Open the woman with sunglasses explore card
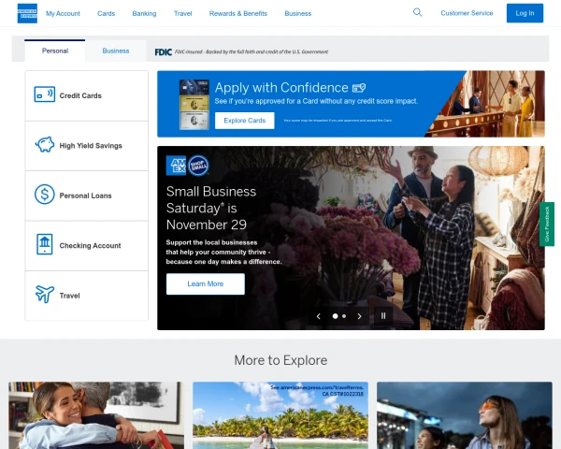The image size is (561, 449). pyautogui.click(x=465, y=415)
